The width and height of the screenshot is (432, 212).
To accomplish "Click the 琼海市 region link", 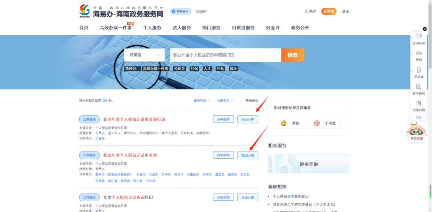I will 141,174.
